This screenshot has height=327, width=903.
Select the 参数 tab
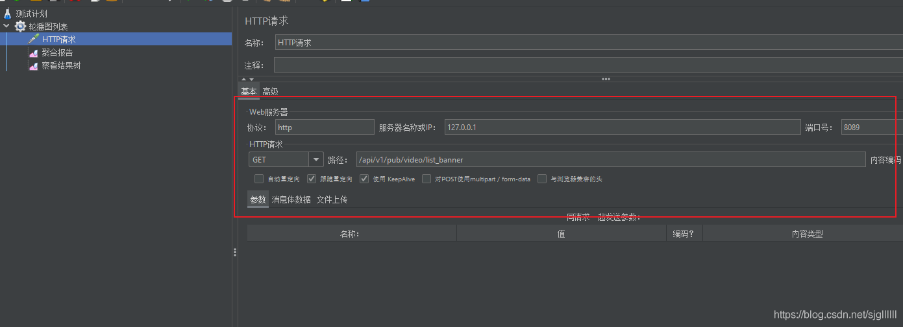tap(258, 199)
